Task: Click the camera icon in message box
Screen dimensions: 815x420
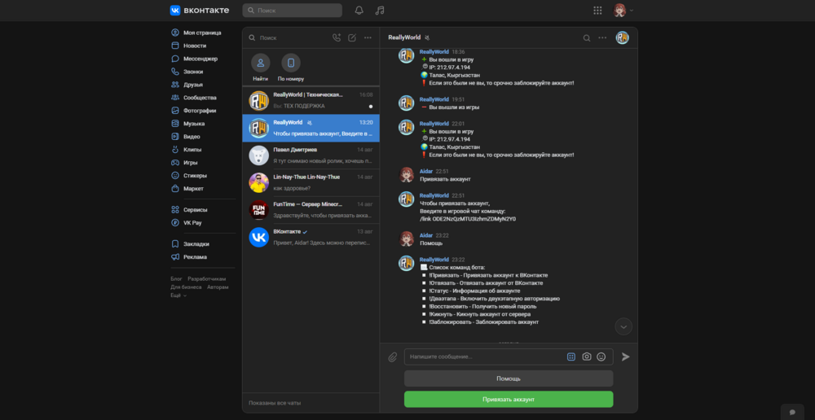Action: [587, 357]
